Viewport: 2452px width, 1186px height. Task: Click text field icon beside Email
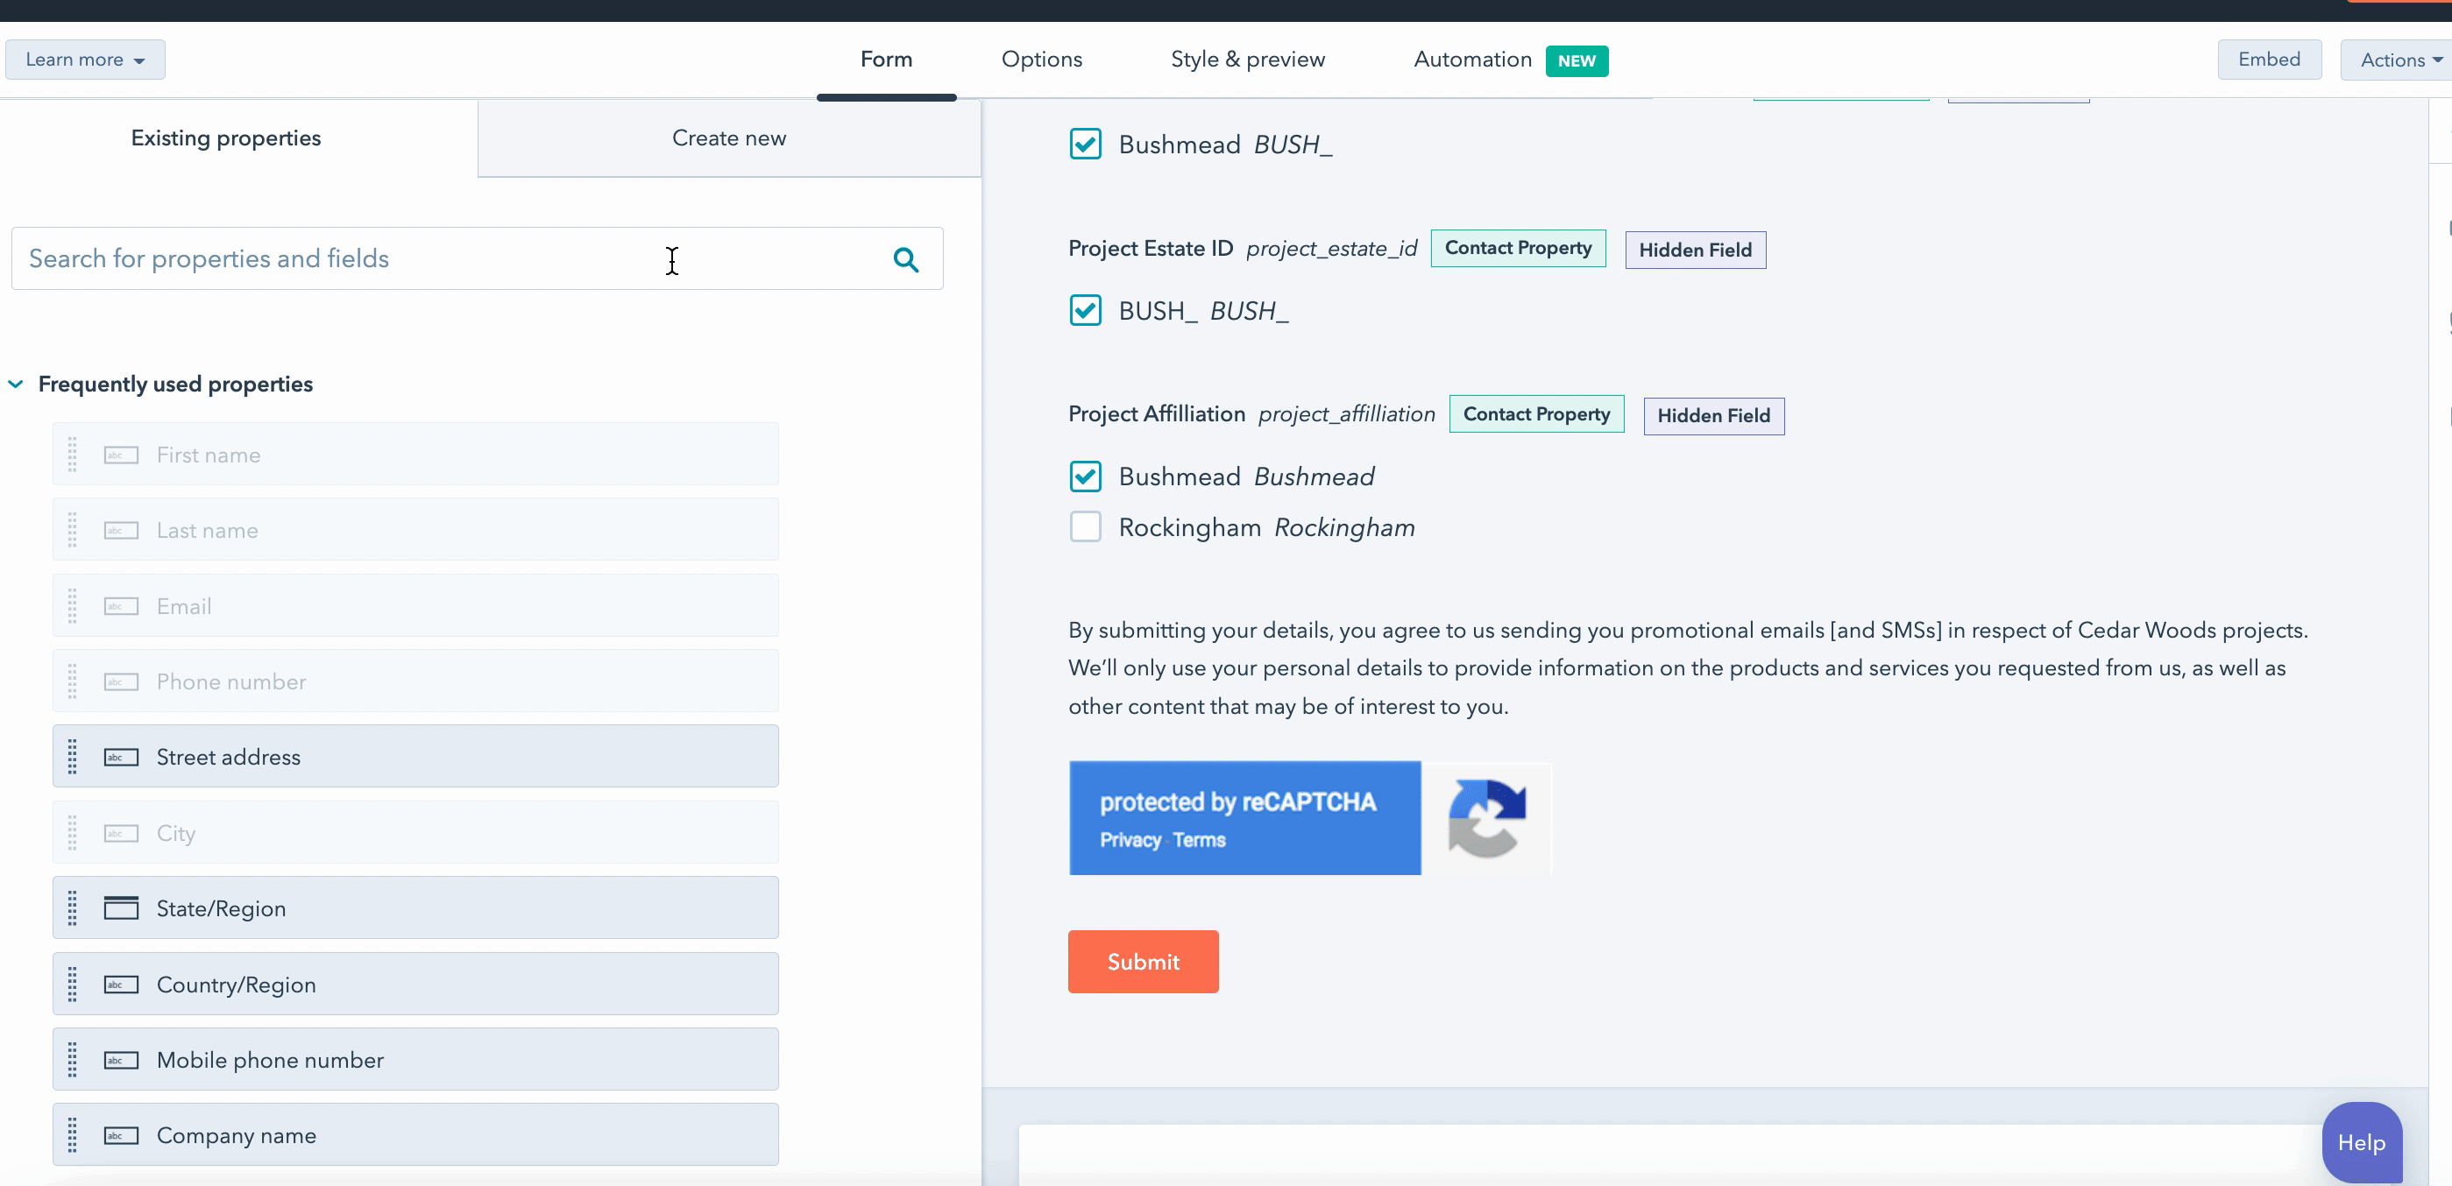tap(121, 606)
